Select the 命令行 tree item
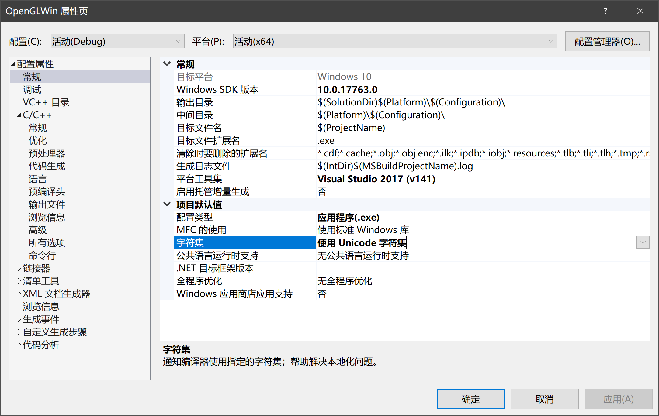 (x=42, y=255)
